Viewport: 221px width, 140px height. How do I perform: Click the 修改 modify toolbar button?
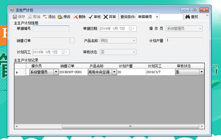tap(64, 17)
